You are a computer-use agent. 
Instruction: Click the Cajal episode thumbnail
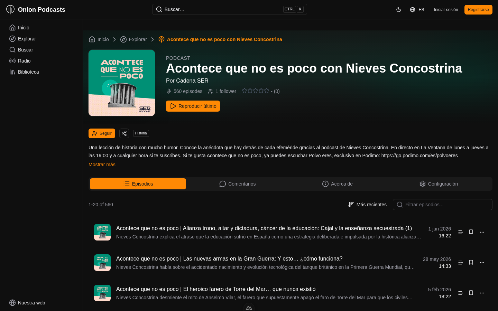coord(102,232)
